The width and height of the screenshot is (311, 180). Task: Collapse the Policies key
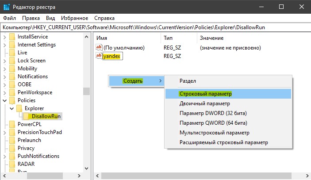click(5, 100)
